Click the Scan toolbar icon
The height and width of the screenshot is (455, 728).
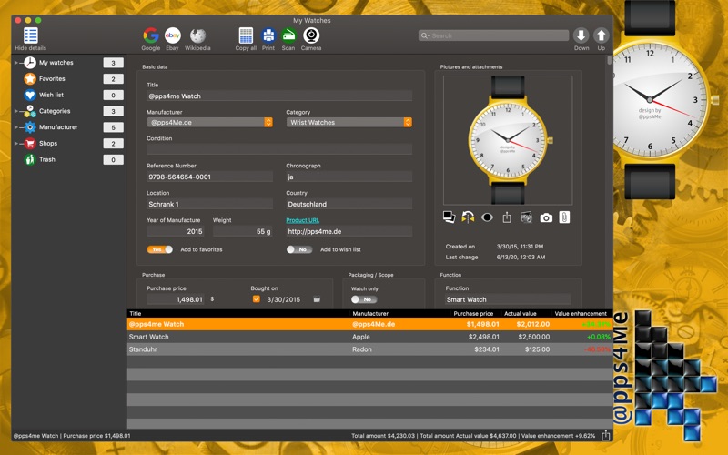(x=288, y=35)
